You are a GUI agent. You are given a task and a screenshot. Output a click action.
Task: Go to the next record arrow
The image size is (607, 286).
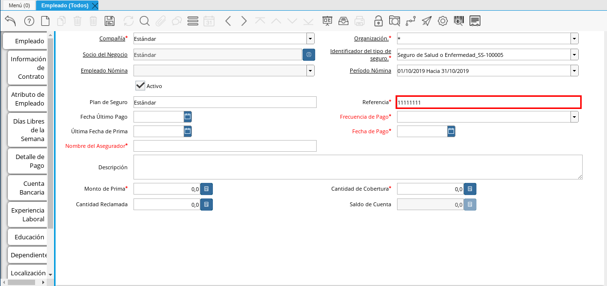(x=244, y=21)
